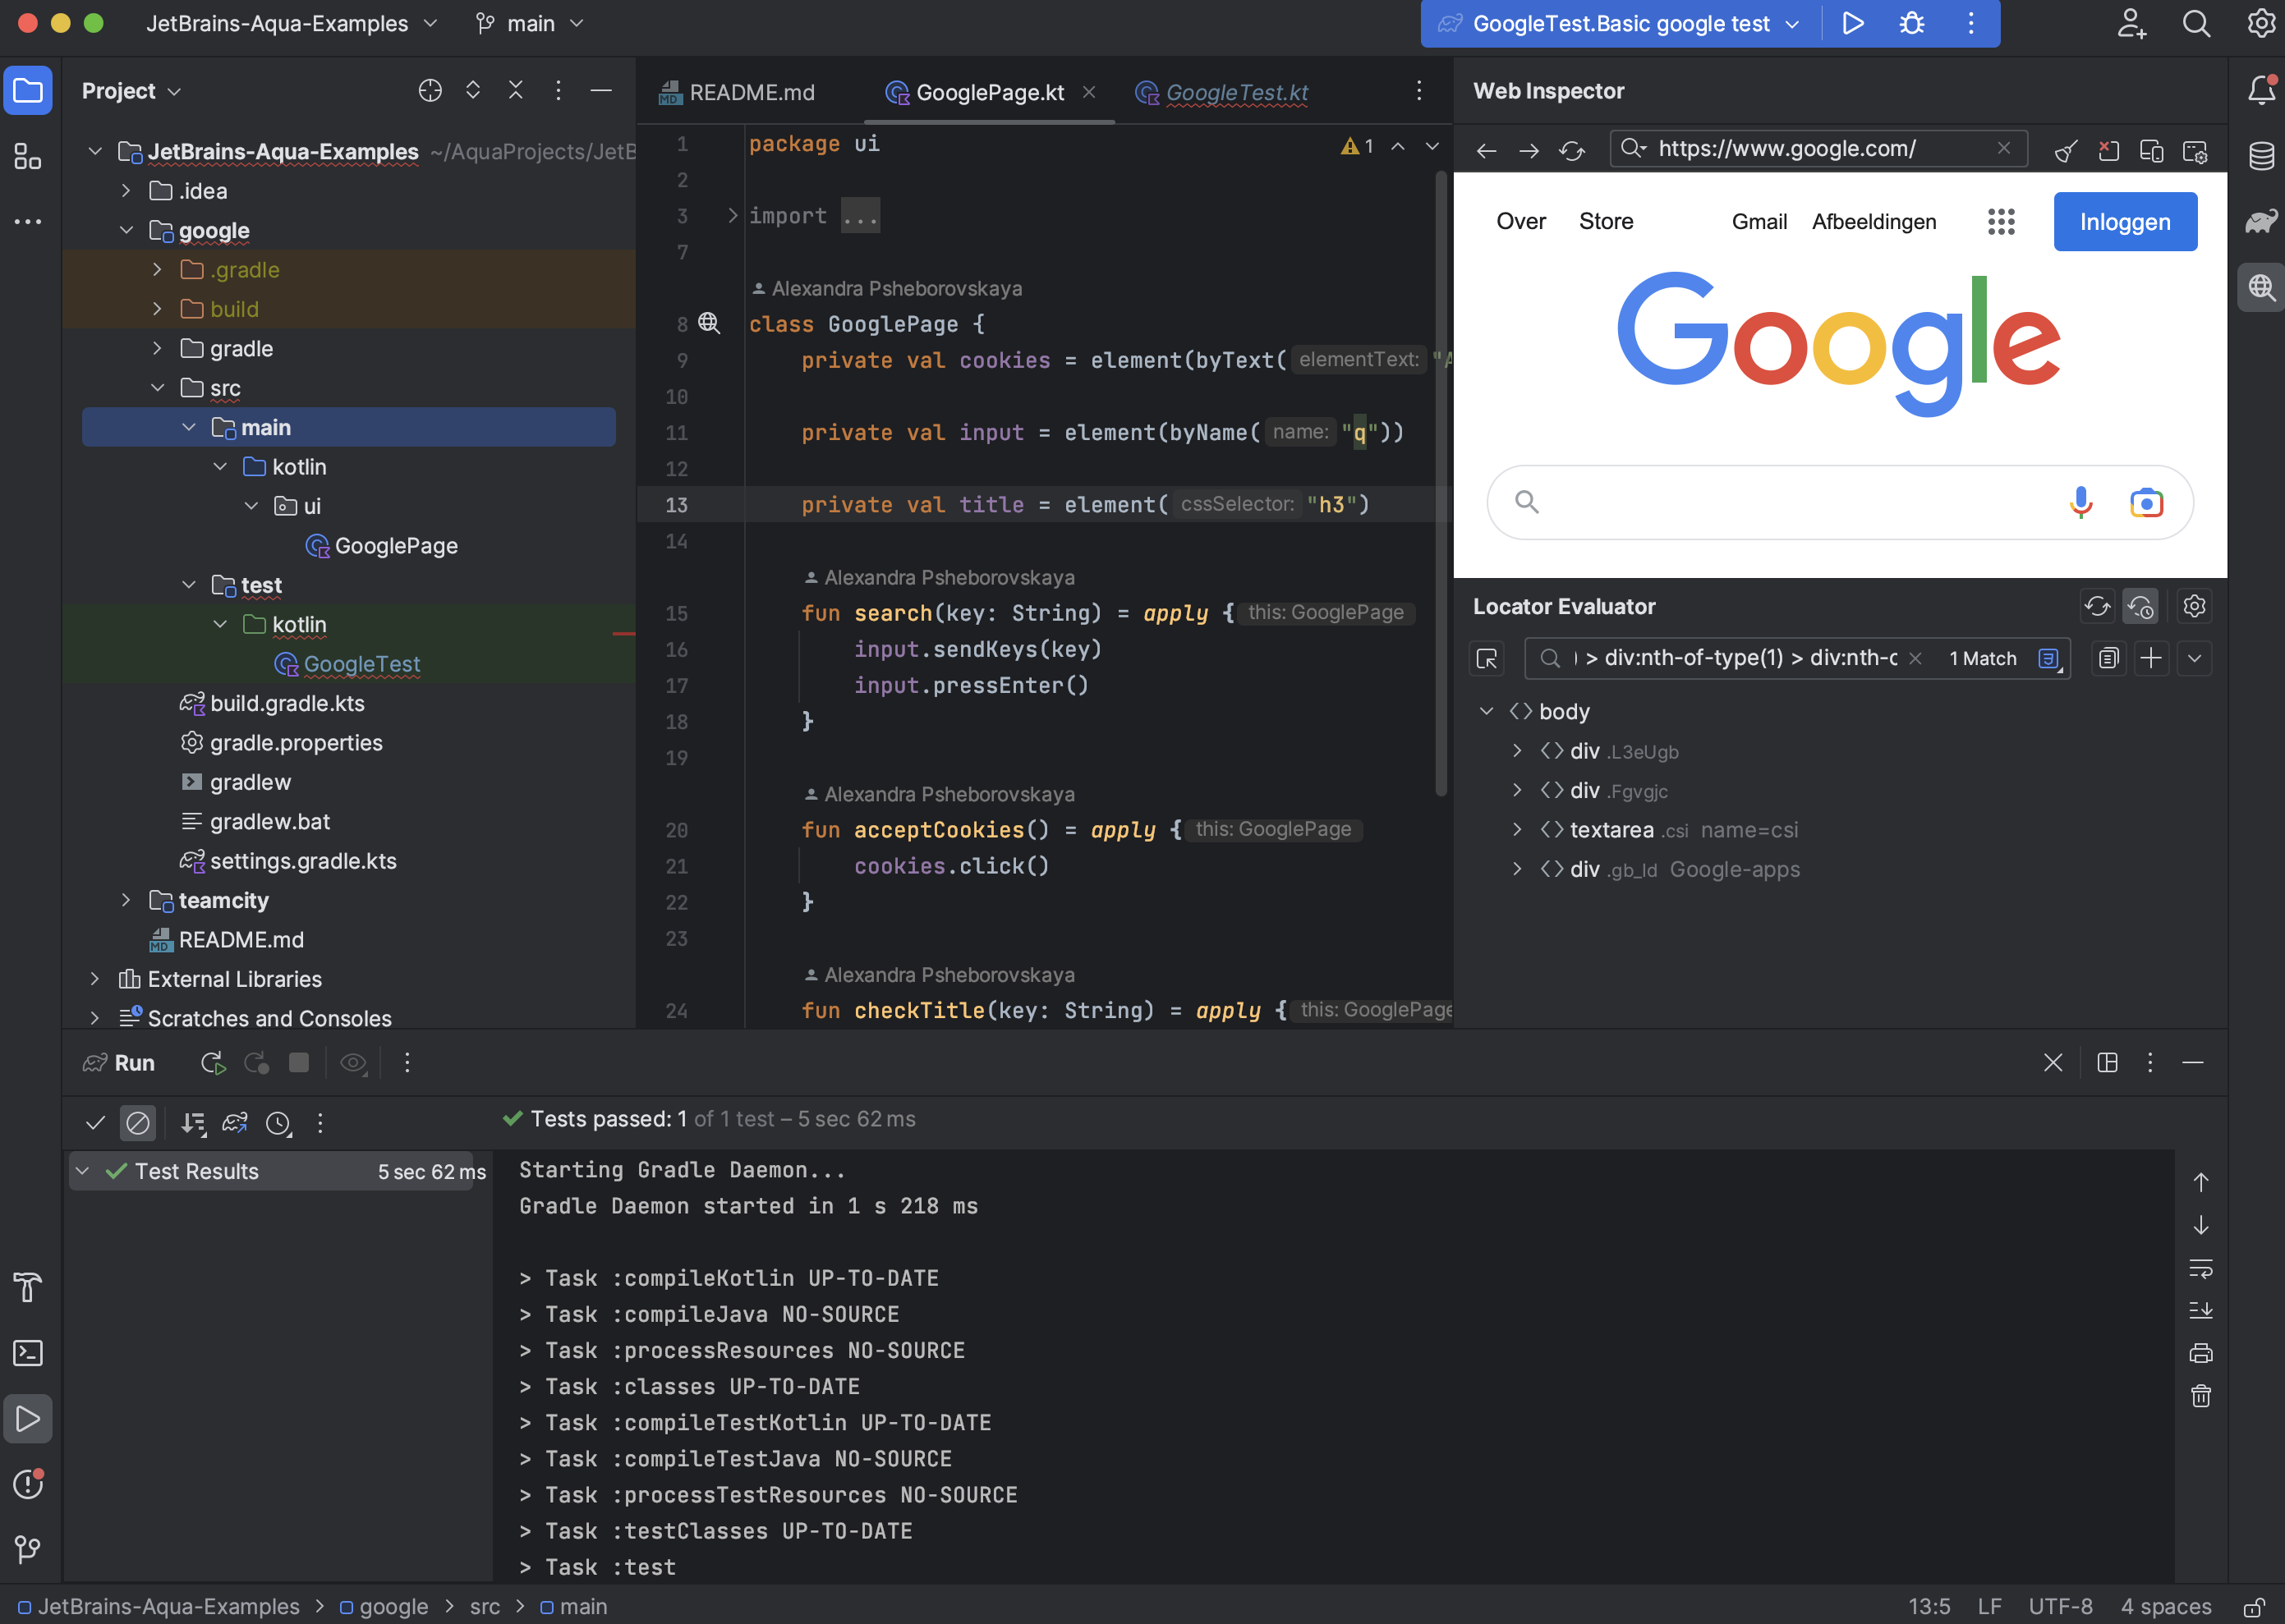The image size is (2285, 1624).
Task: Expand the div .L3eUgb node
Action: (1517, 751)
